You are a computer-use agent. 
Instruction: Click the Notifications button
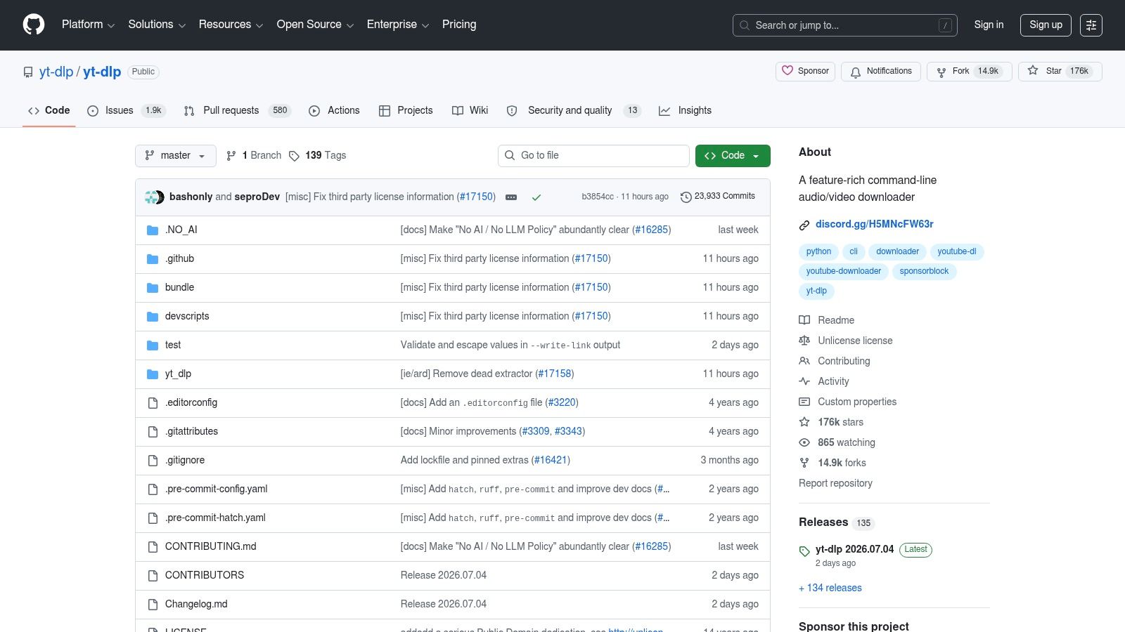pyautogui.click(x=880, y=72)
